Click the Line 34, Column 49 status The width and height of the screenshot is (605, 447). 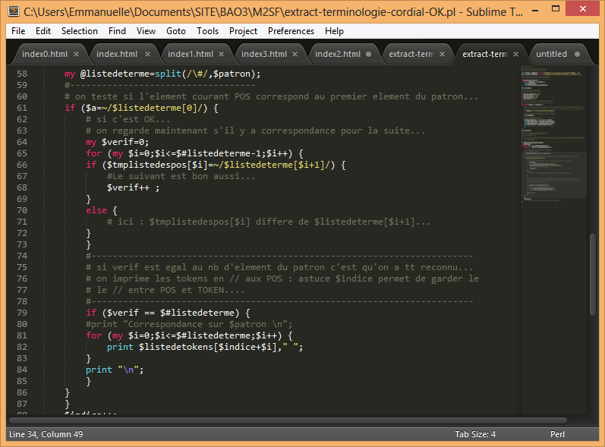click(46, 434)
